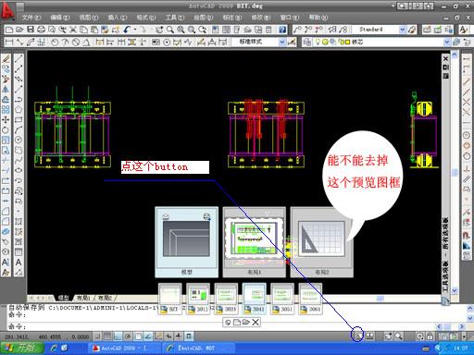Image resolution: width=474 pixels, height=355 pixels.
Task: Toggle the toolbar lock icon in status bar
Action: pos(430,337)
